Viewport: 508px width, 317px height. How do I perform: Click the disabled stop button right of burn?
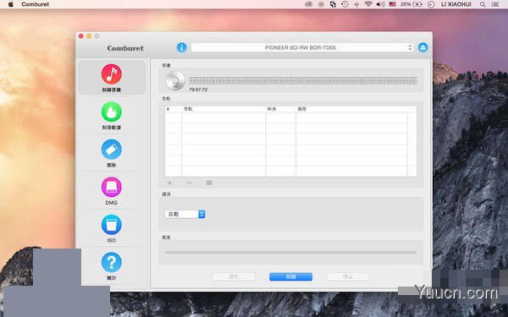[348, 276]
